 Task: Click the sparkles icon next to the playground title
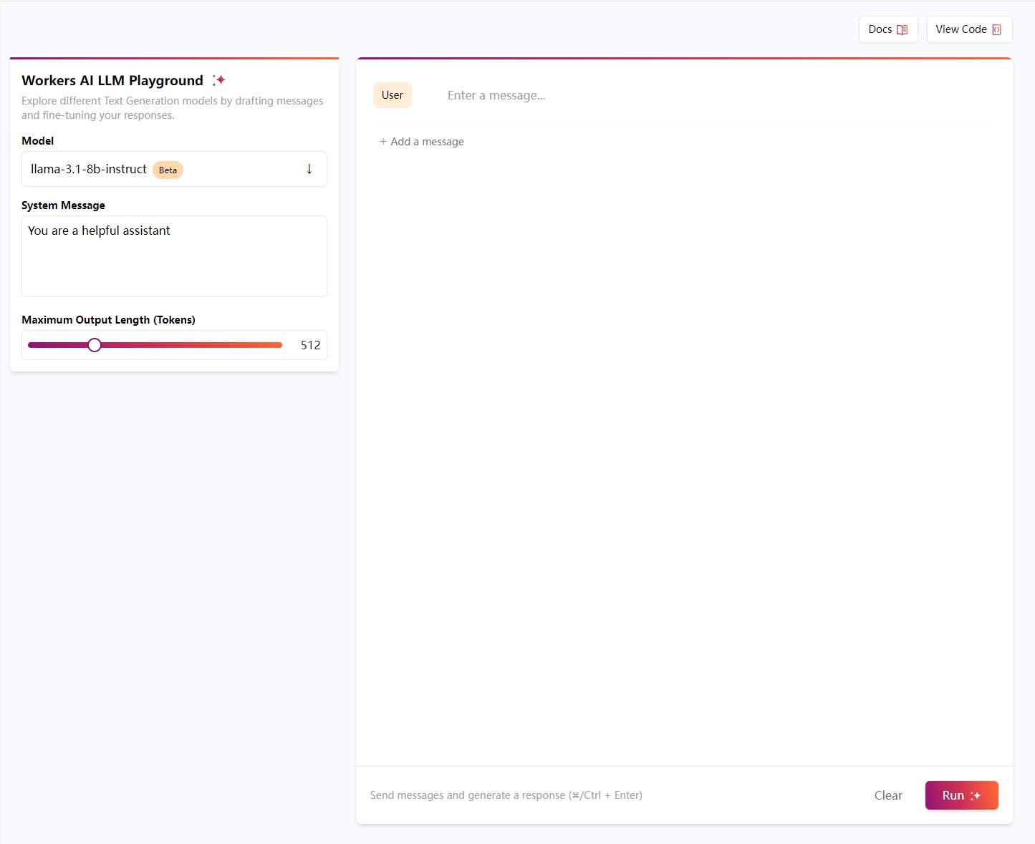tap(219, 79)
